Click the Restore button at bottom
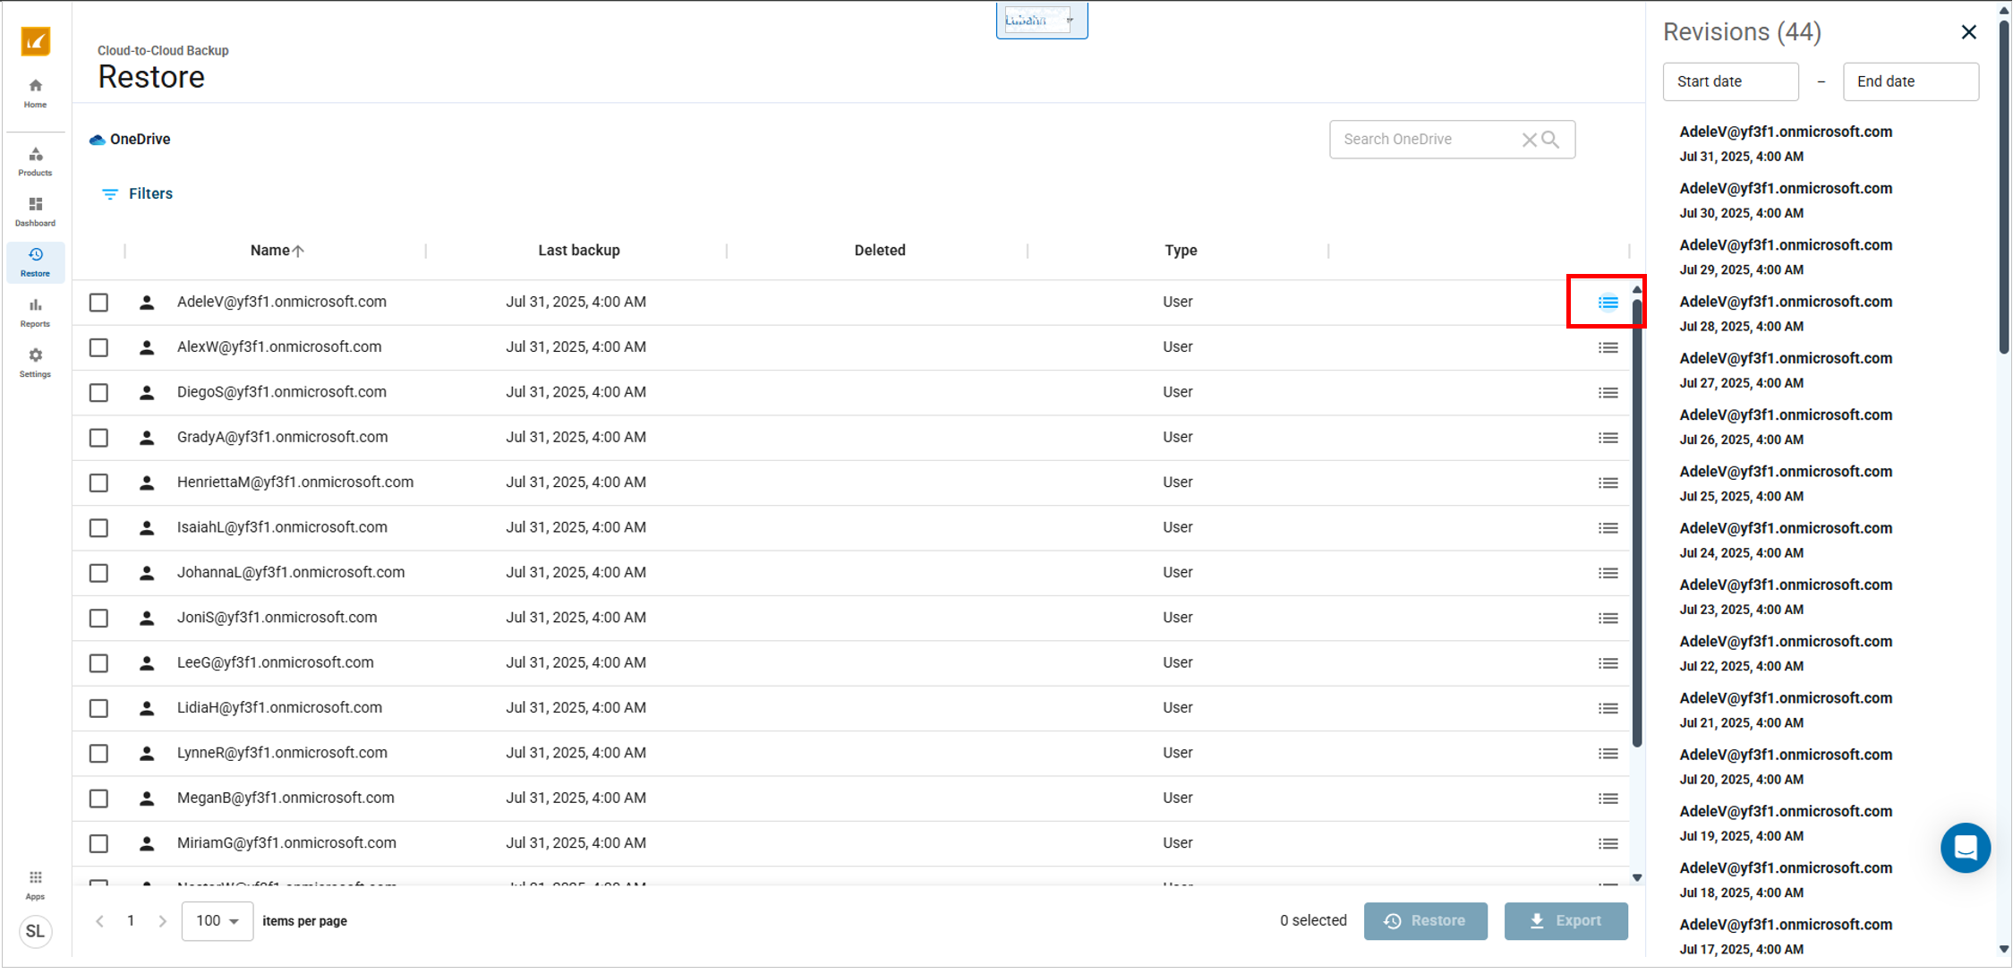 tap(1425, 921)
